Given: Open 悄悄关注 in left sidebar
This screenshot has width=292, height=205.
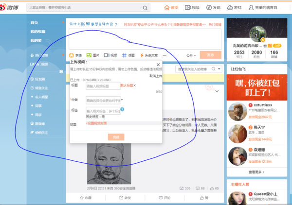Looking at the screenshot, I should (39, 133).
